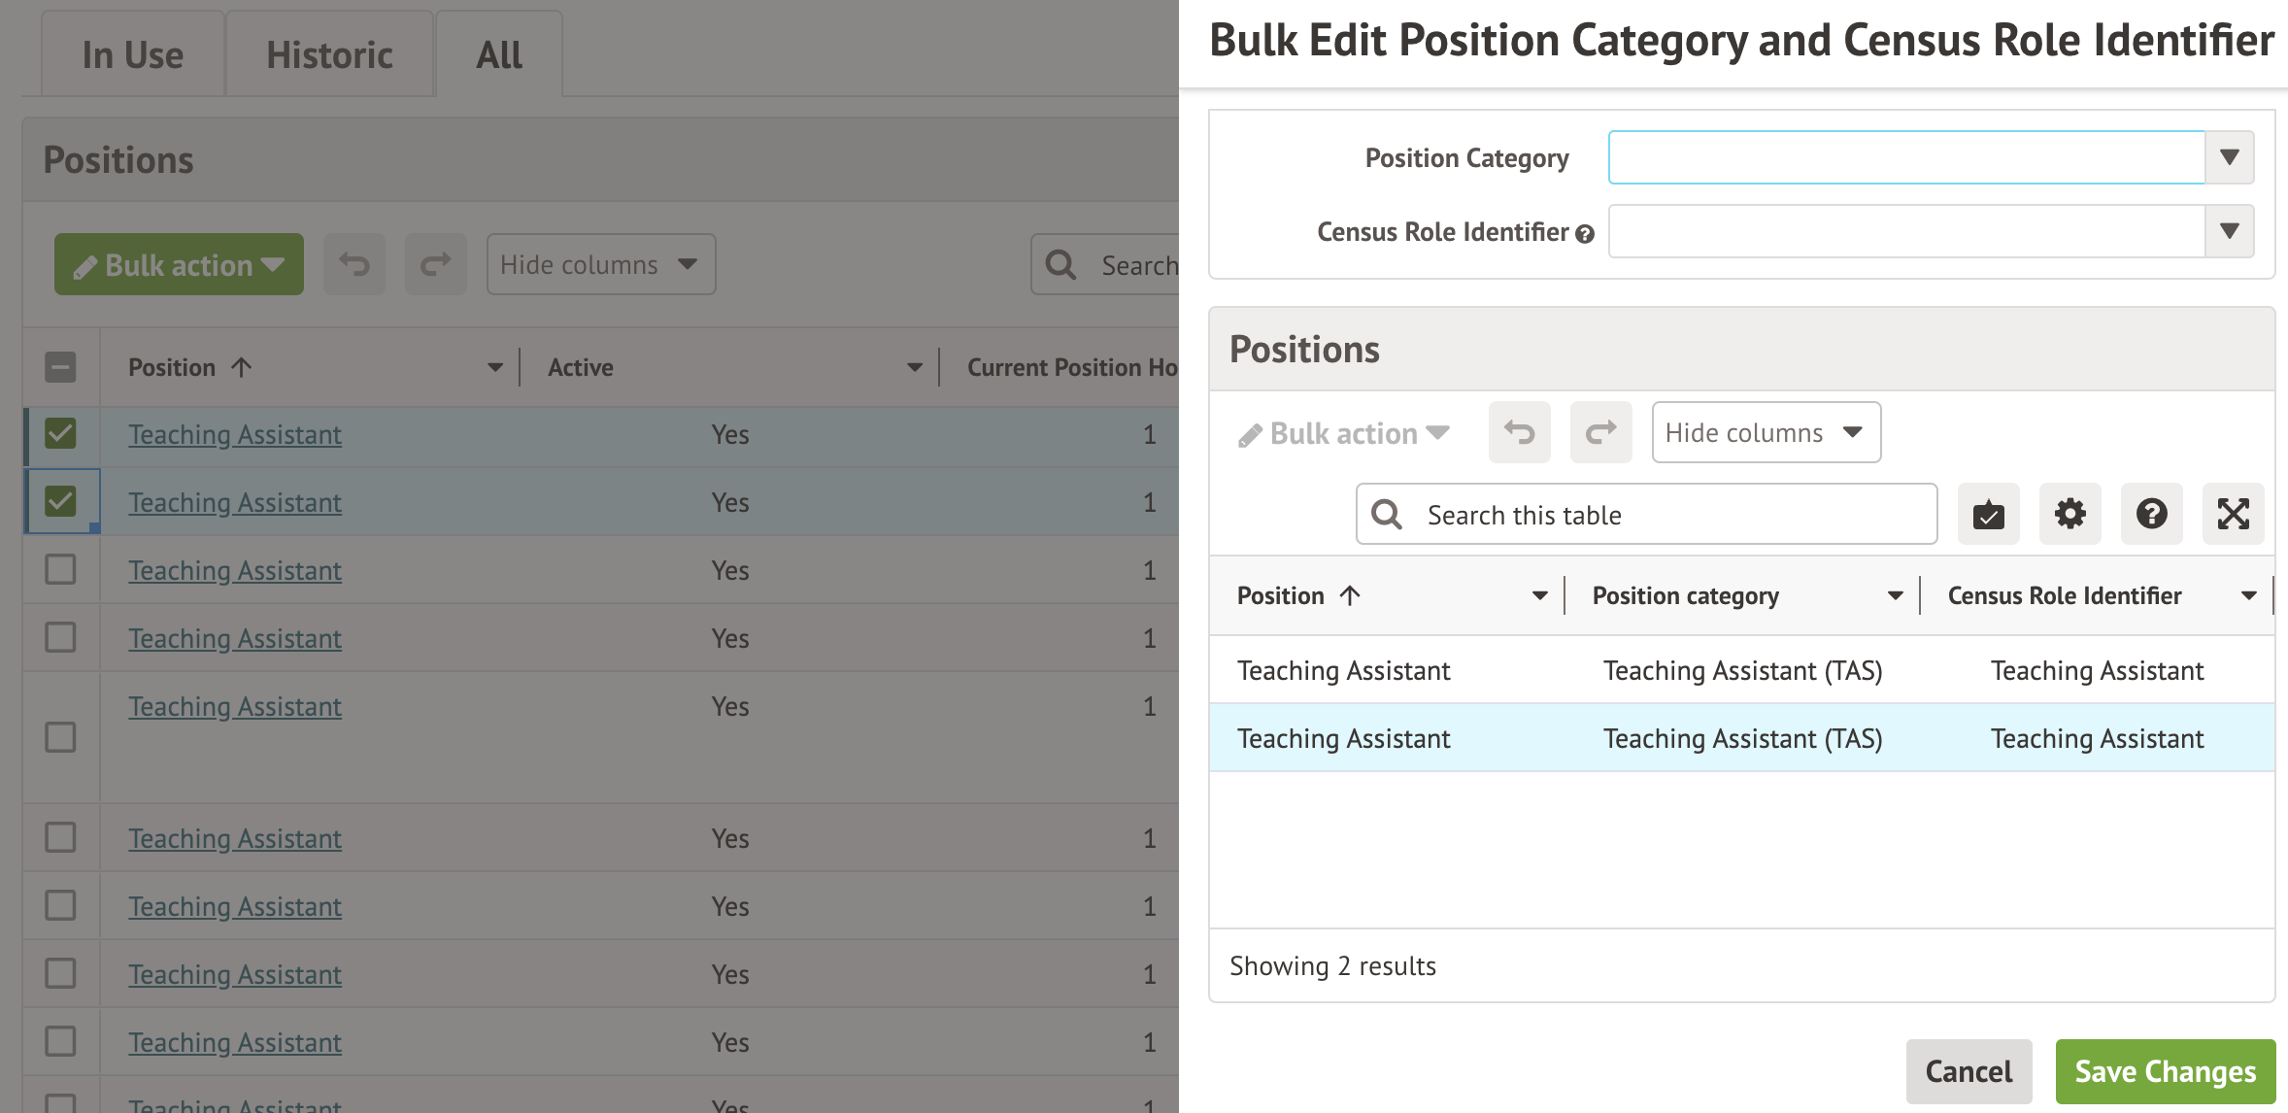Click Save Changes button

point(2165,1071)
